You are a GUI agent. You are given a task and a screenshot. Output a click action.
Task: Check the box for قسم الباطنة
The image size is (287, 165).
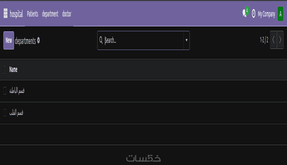coord(5,91)
